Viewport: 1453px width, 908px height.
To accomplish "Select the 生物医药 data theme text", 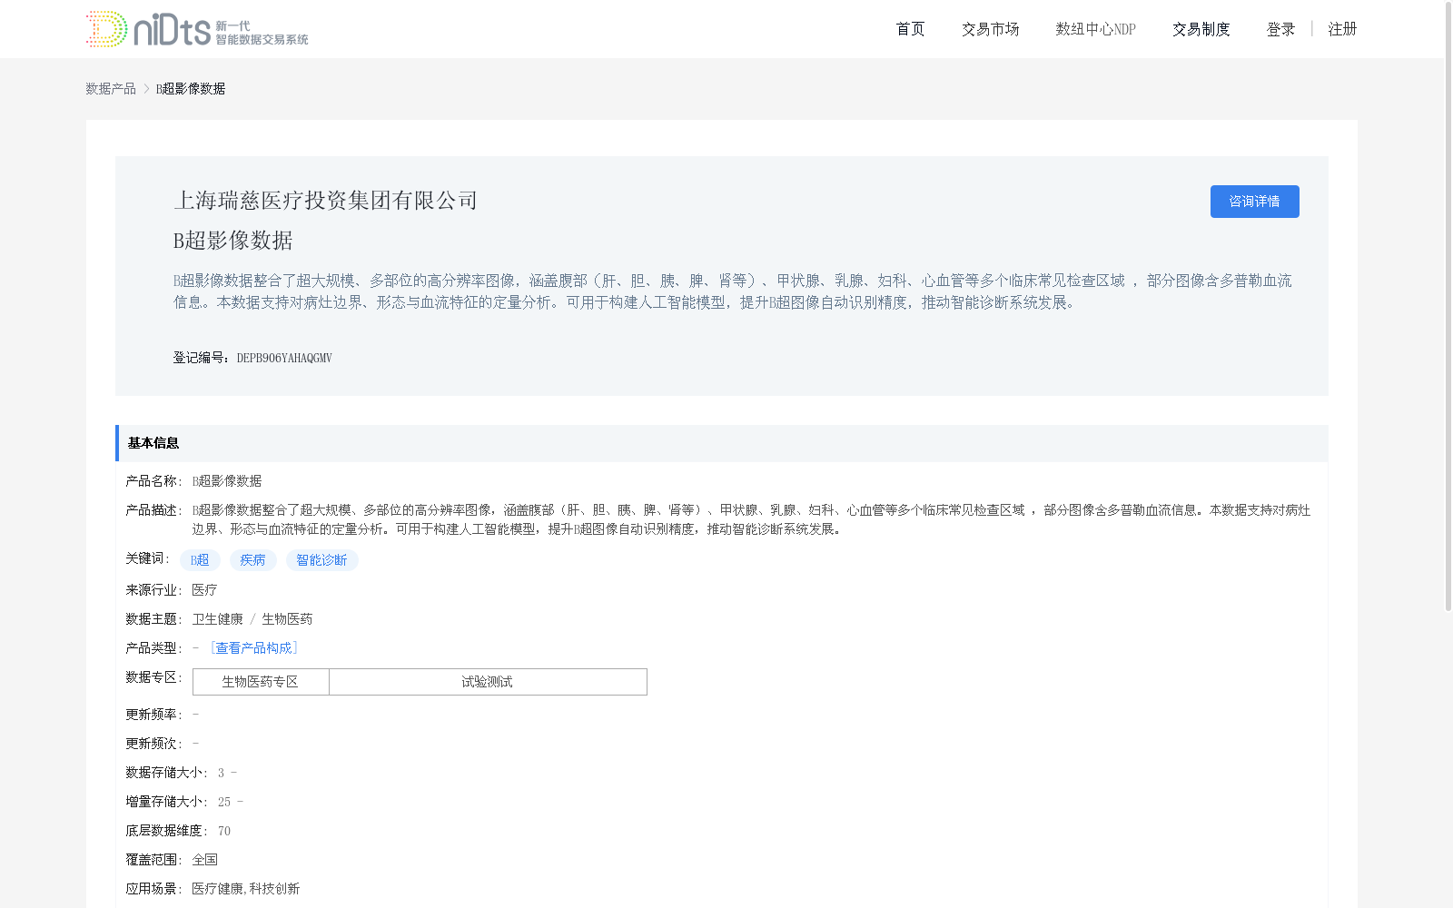I will pos(287,619).
